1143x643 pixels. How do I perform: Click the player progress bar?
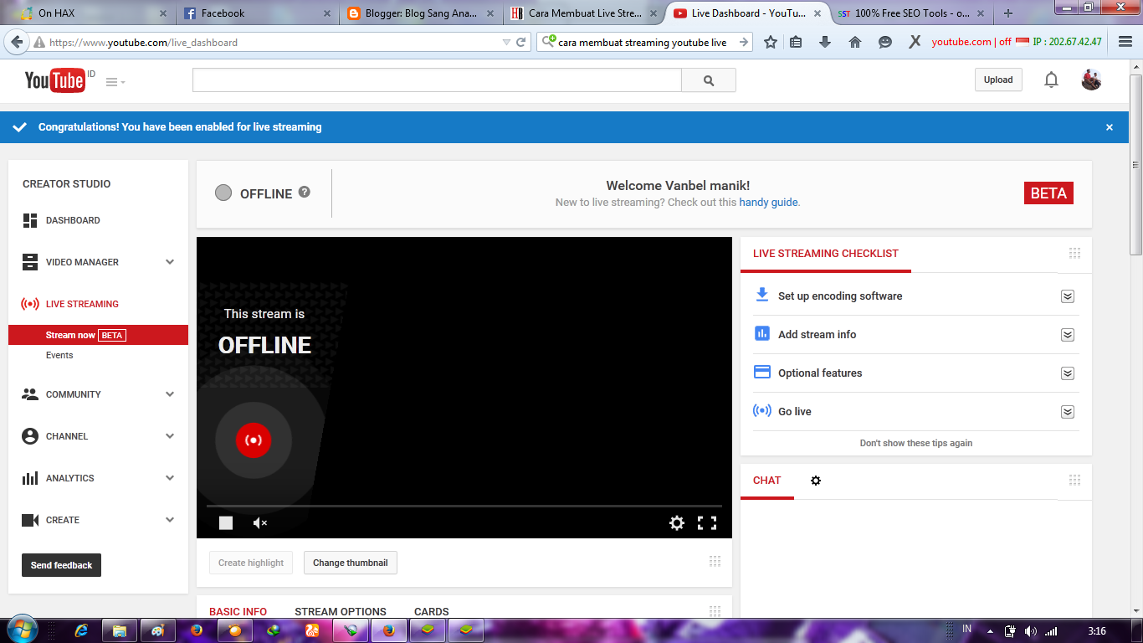click(464, 506)
